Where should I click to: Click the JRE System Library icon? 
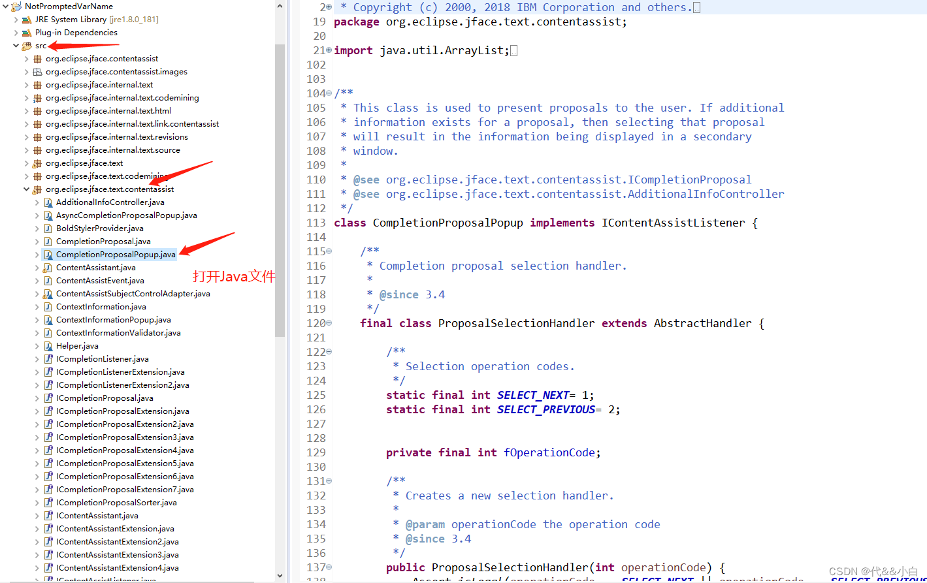27,20
